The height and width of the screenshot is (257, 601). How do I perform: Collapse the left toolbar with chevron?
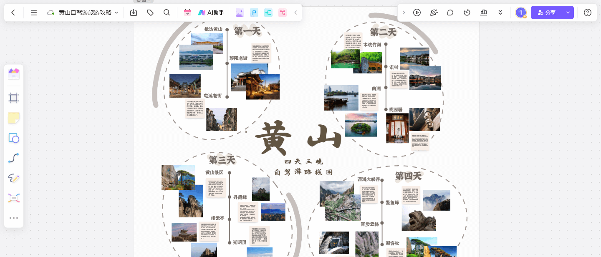[x=296, y=13]
